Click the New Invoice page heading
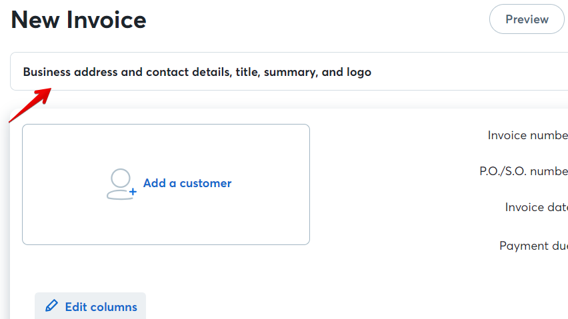 click(79, 20)
